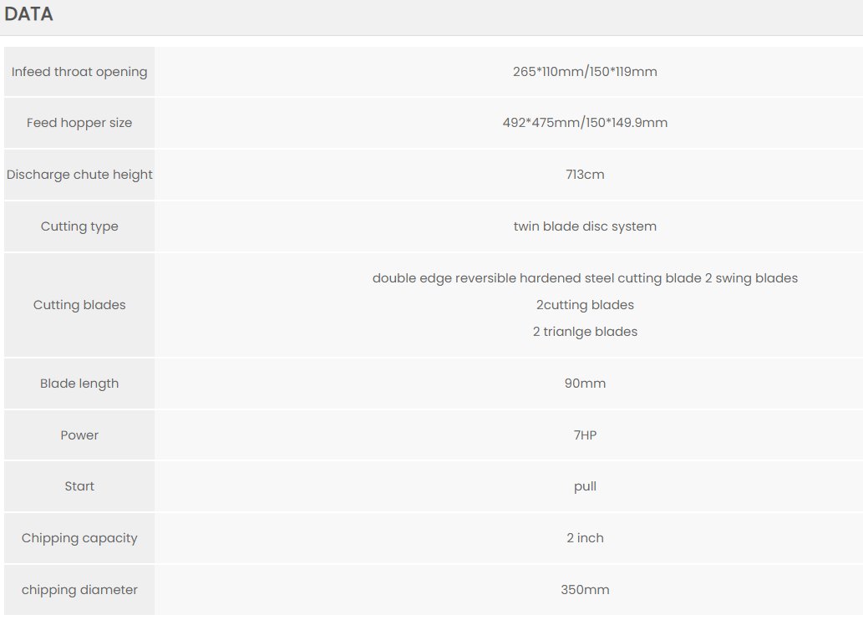The height and width of the screenshot is (620, 863).
Task: Click the 7HP power value
Action: [x=585, y=435]
